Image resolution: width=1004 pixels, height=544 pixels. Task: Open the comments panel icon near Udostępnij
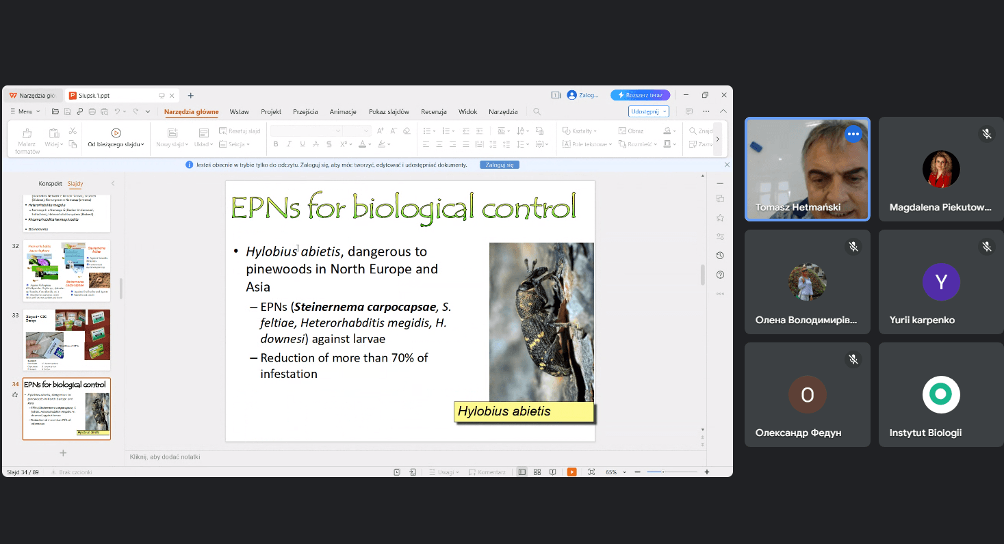tap(689, 111)
